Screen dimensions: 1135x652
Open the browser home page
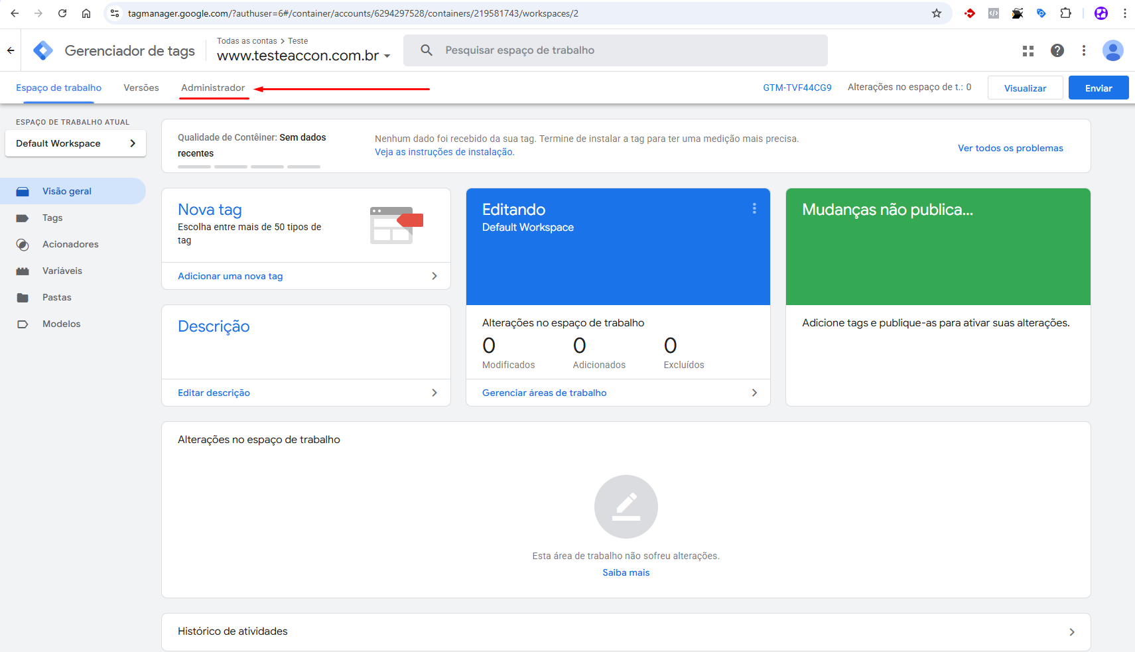coord(86,13)
